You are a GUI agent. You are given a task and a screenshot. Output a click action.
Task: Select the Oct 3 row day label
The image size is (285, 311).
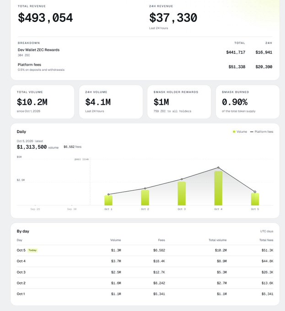click(21, 272)
